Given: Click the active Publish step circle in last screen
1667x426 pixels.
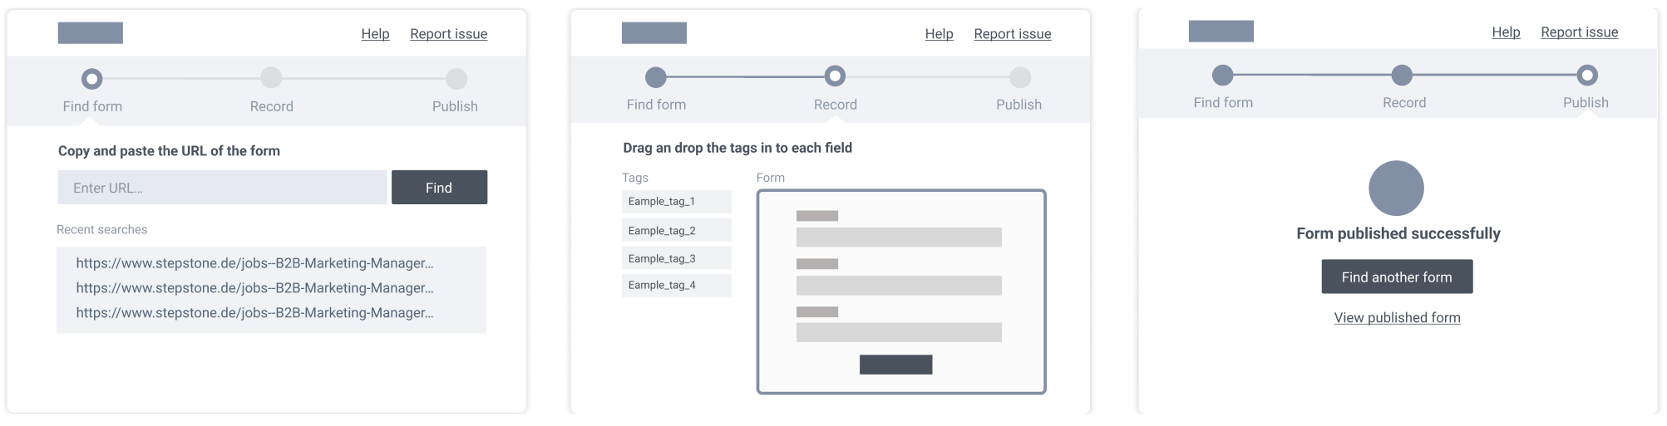Looking at the screenshot, I should [1586, 76].
